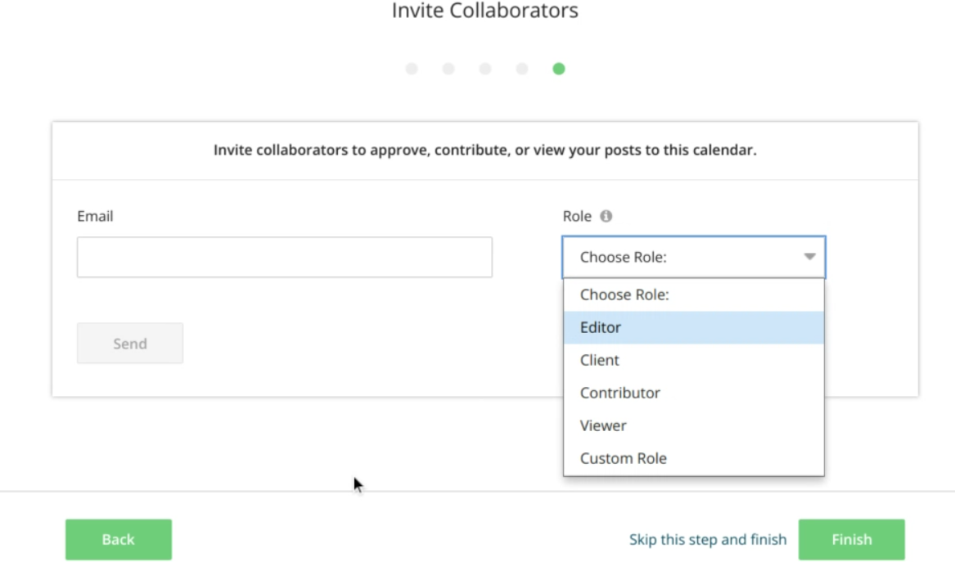Click the 'Choose Role:' combo box

click(x=683, y=257)
